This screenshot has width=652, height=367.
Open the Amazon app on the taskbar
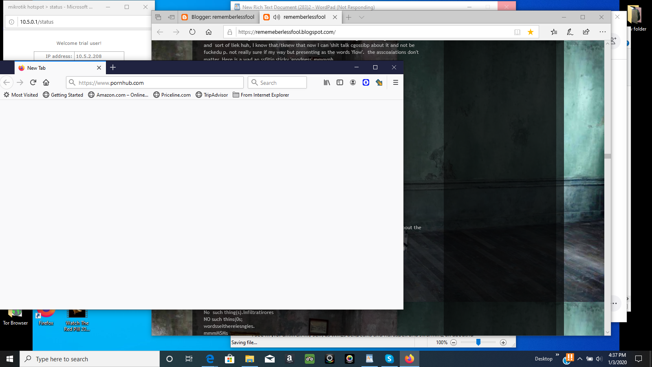click(x=290, y=359)
